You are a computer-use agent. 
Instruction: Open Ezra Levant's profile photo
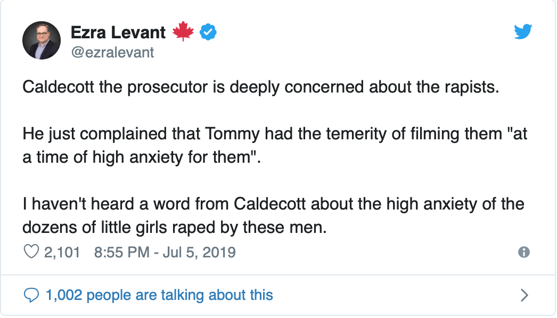[x=42, y=40]
